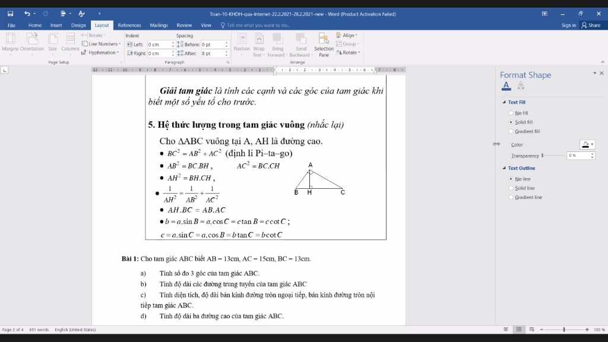Screen dimensions: 608x342
Task: Click the ribbon display options icon
Action: point(544,14)
